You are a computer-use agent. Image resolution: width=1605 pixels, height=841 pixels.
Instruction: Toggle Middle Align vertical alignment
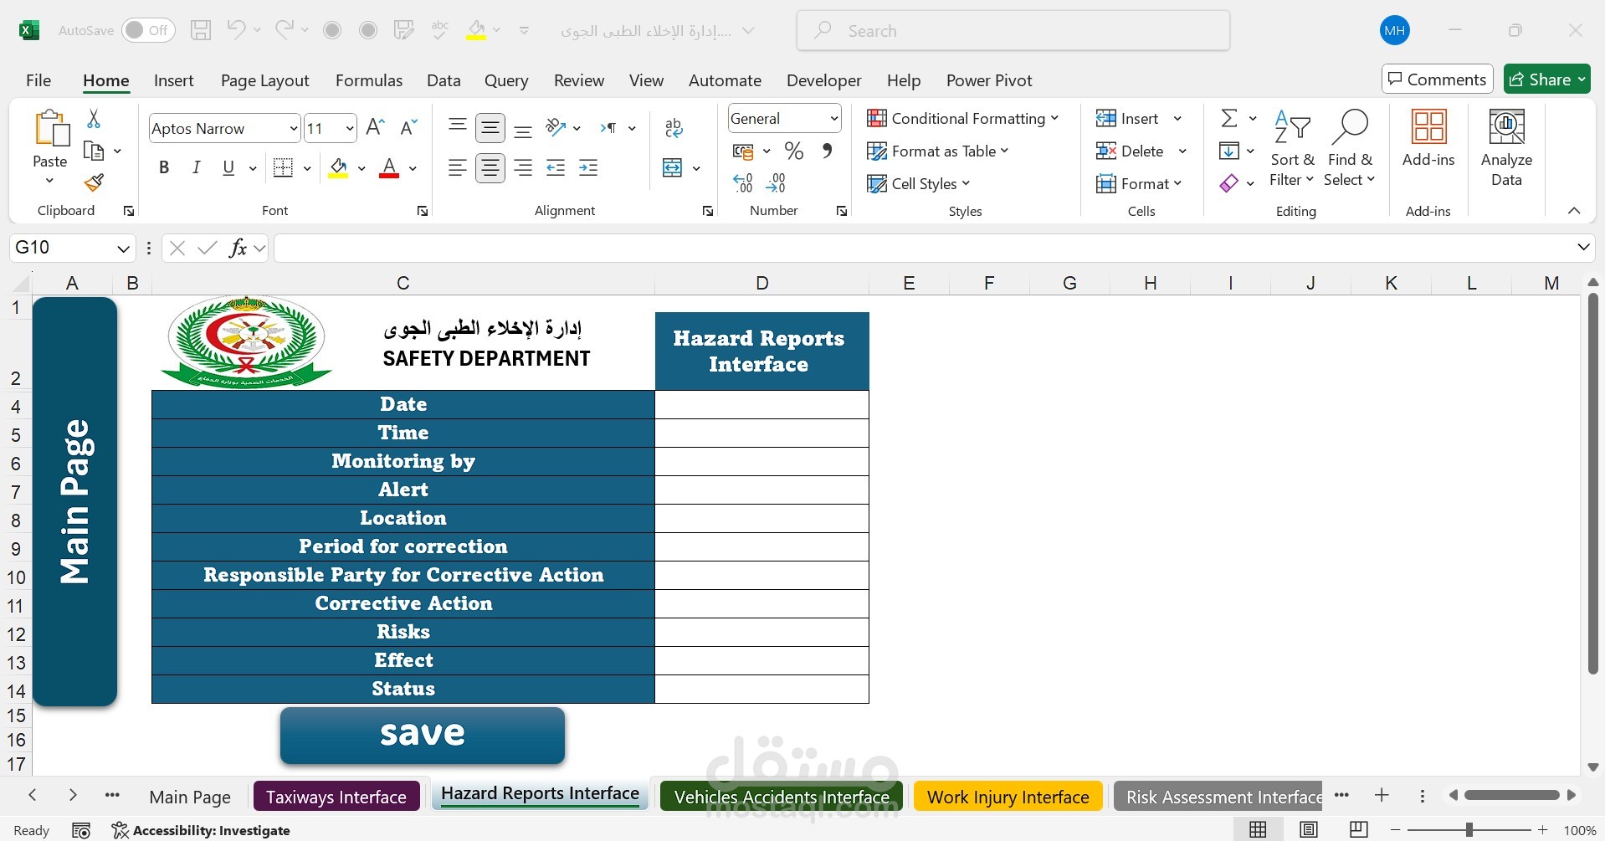490,128
